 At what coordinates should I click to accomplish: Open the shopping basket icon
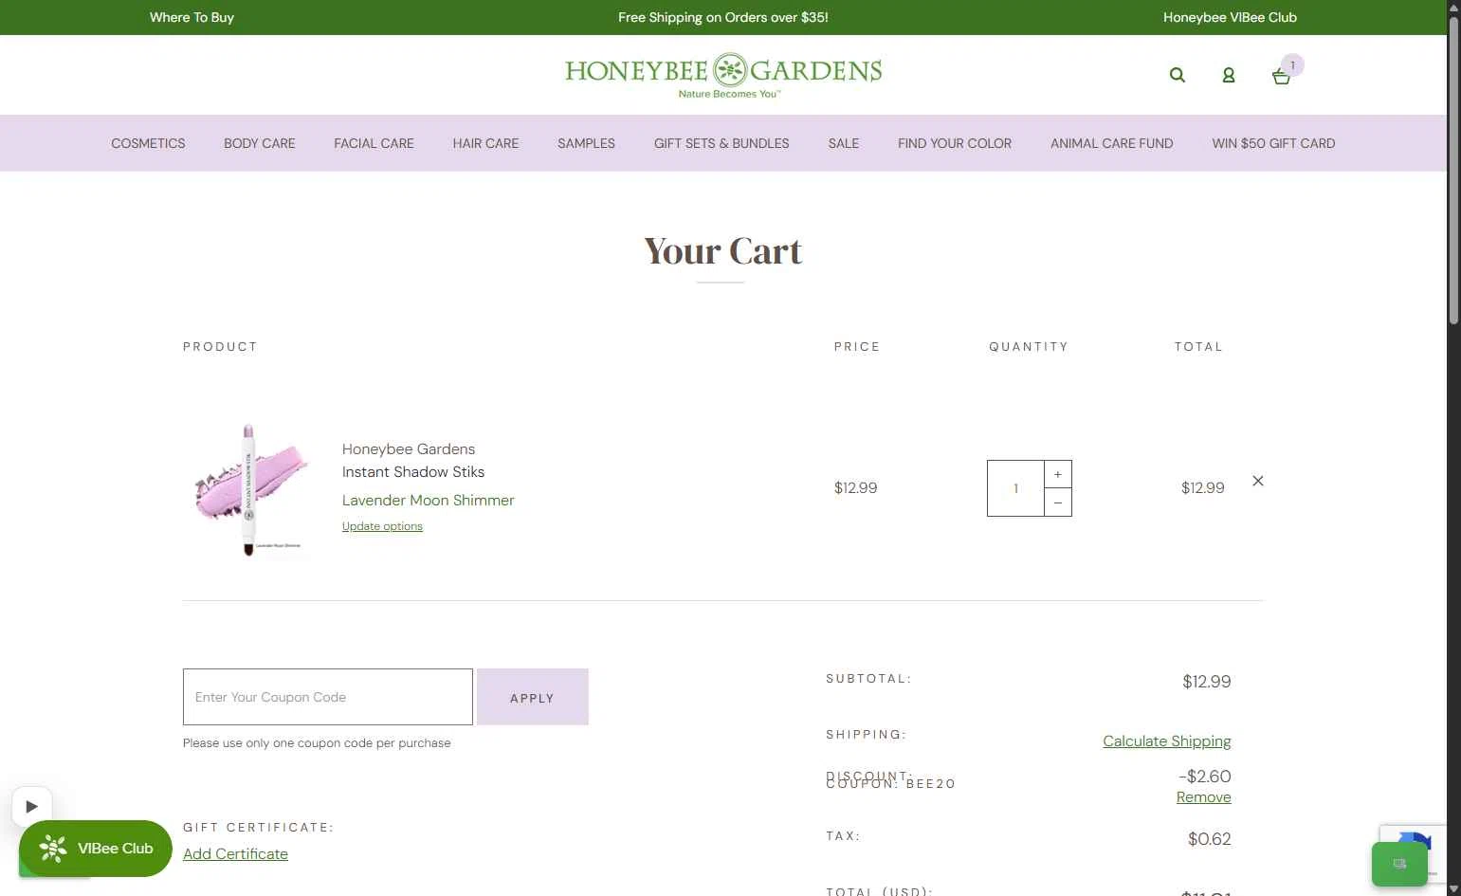point(1281,76)
